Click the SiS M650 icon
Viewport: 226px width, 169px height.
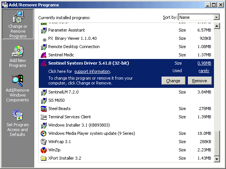coord(44,100)
